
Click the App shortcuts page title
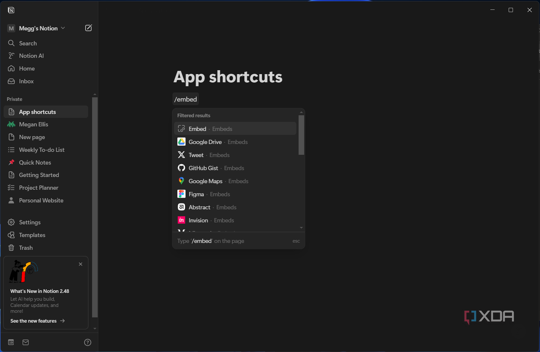pyautogui.click(x=228, y=77)
